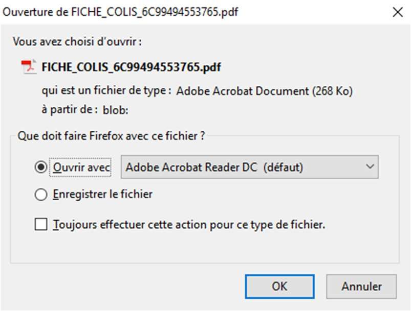This screenshot has width=411, height=311.
Task: Click the 'Enregistrer le fichier' label text
Action: (x=102, y=195)
